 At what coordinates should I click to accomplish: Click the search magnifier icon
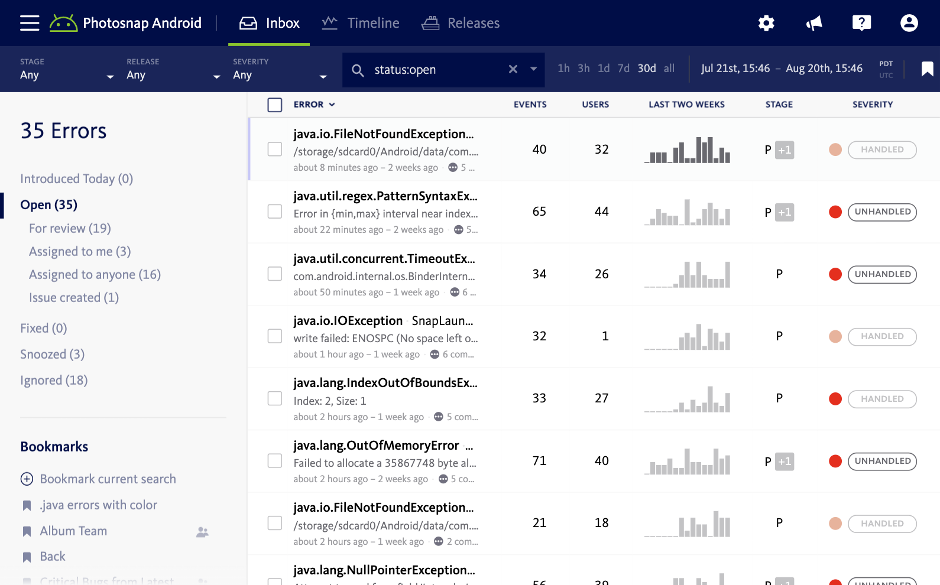click(358, 70)
